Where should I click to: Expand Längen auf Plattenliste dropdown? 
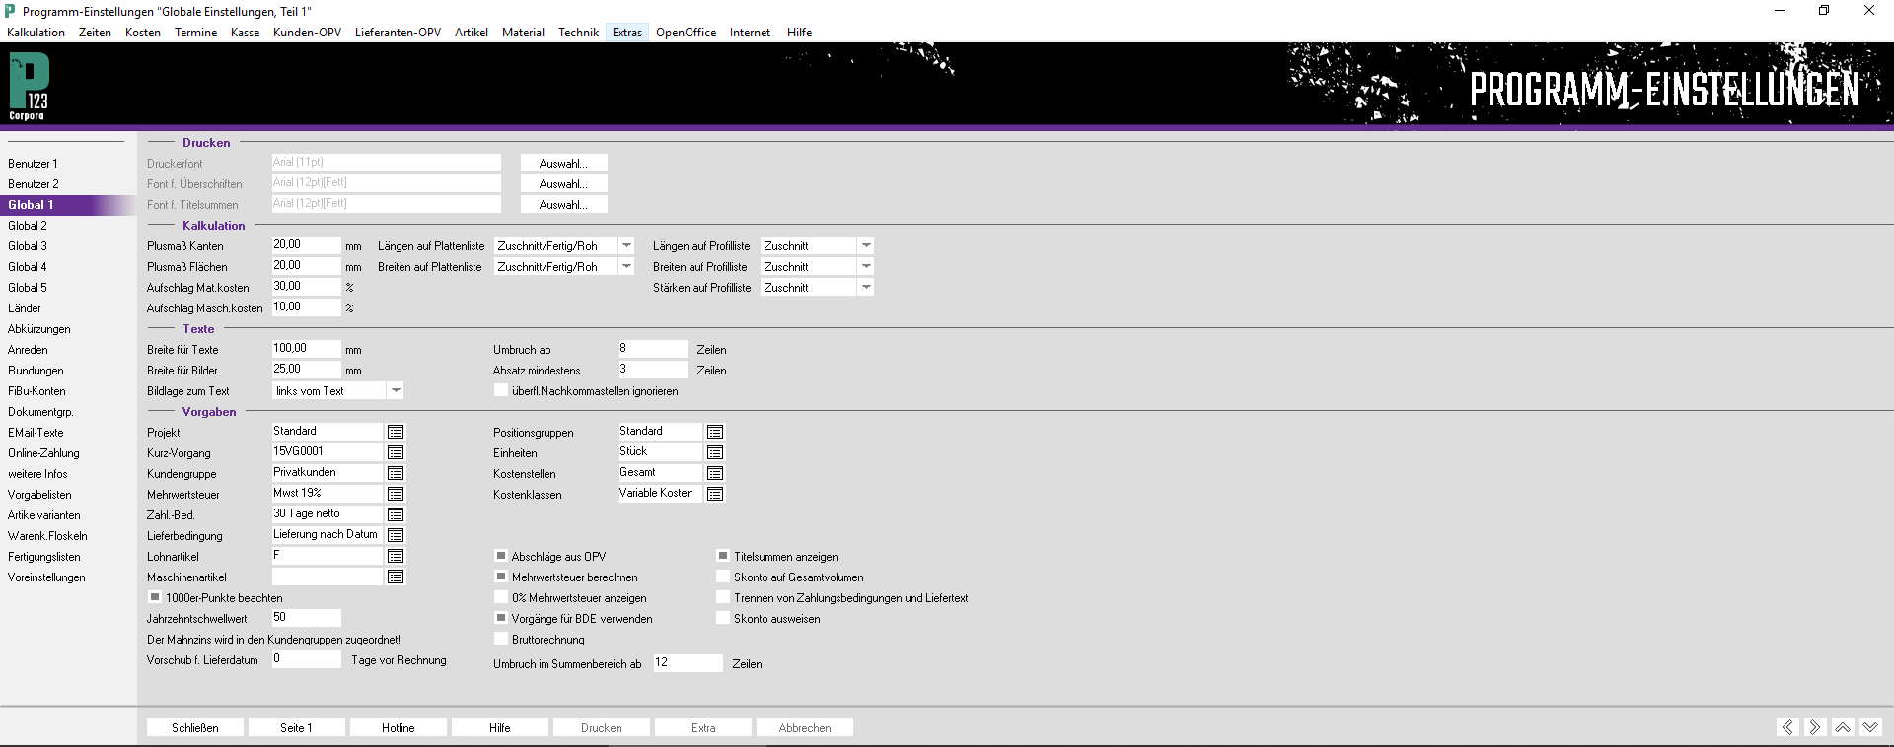626,245
